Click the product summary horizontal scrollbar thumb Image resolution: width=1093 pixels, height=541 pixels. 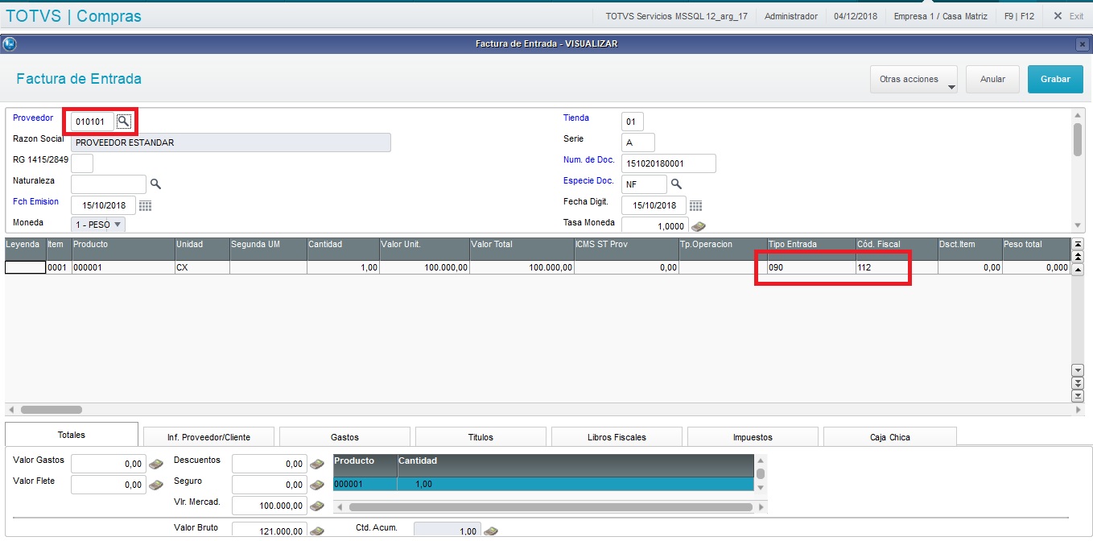[x=549, y=507]
